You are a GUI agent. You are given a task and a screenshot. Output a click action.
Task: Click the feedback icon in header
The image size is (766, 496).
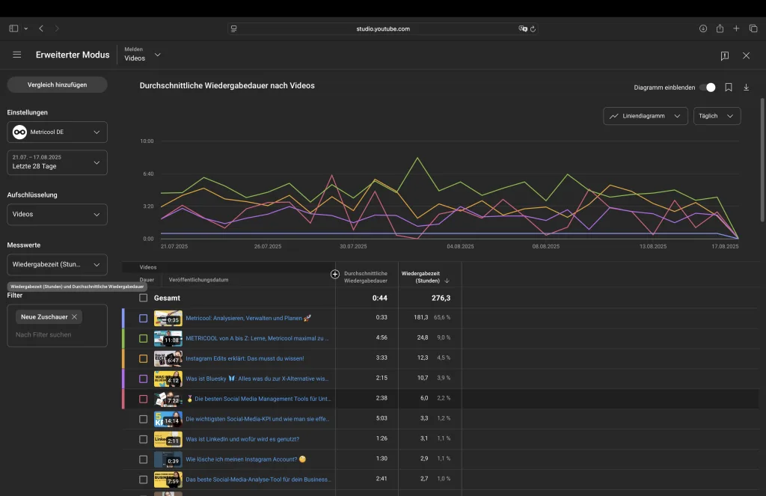point(724,55)
